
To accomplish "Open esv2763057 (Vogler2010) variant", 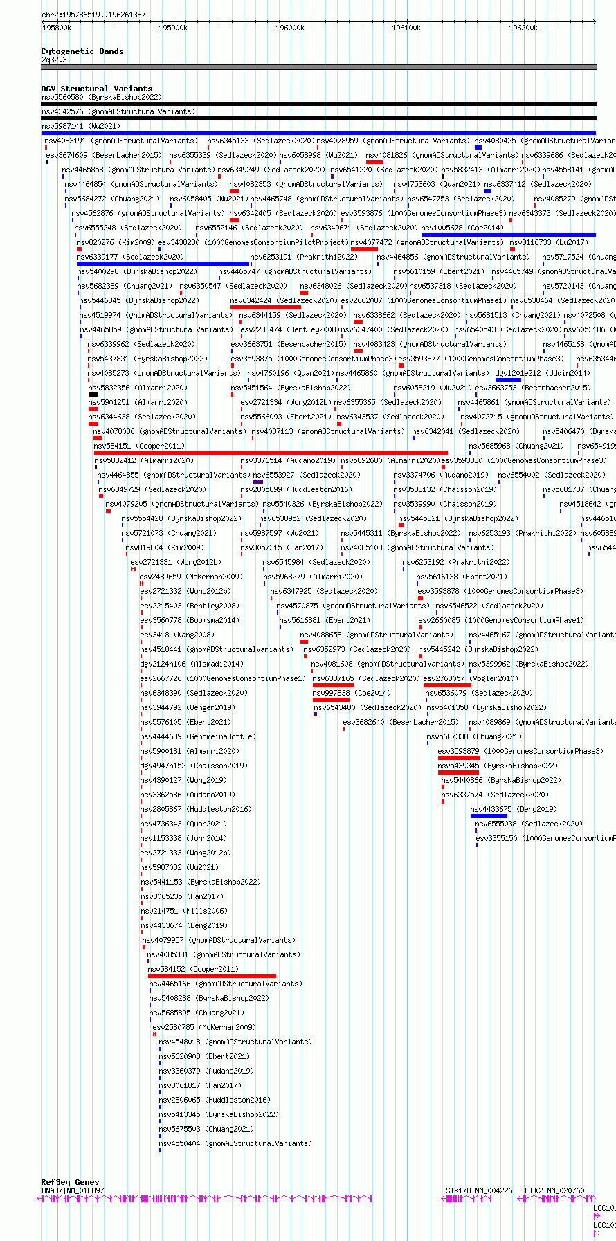I will pos(471,679).
